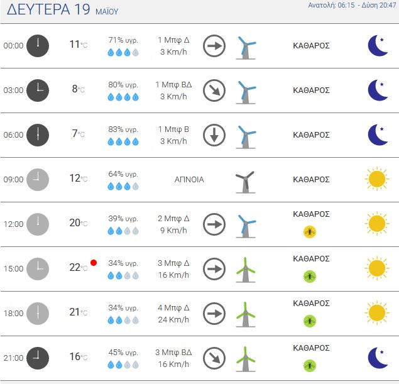Click the dark clock icon at 21:00
The width and height of the screenshot is (399, 384).
38,358
